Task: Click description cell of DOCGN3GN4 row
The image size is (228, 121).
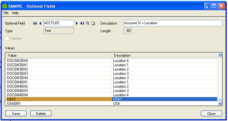Action: point(164,78)
